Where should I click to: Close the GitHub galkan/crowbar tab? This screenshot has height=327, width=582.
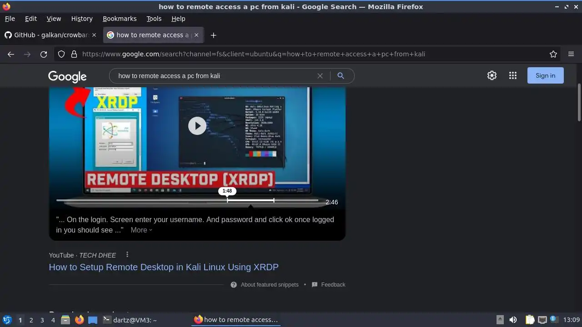tap(94, 35)
